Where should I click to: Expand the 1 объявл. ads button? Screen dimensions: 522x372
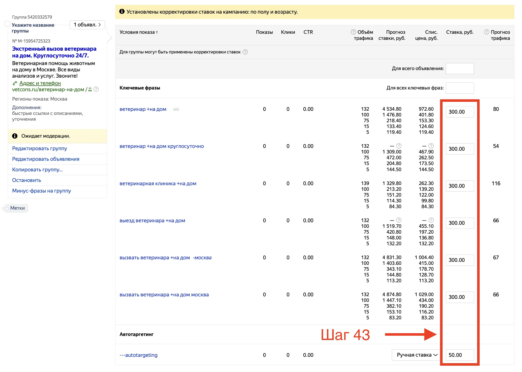(x=87, y=25)
